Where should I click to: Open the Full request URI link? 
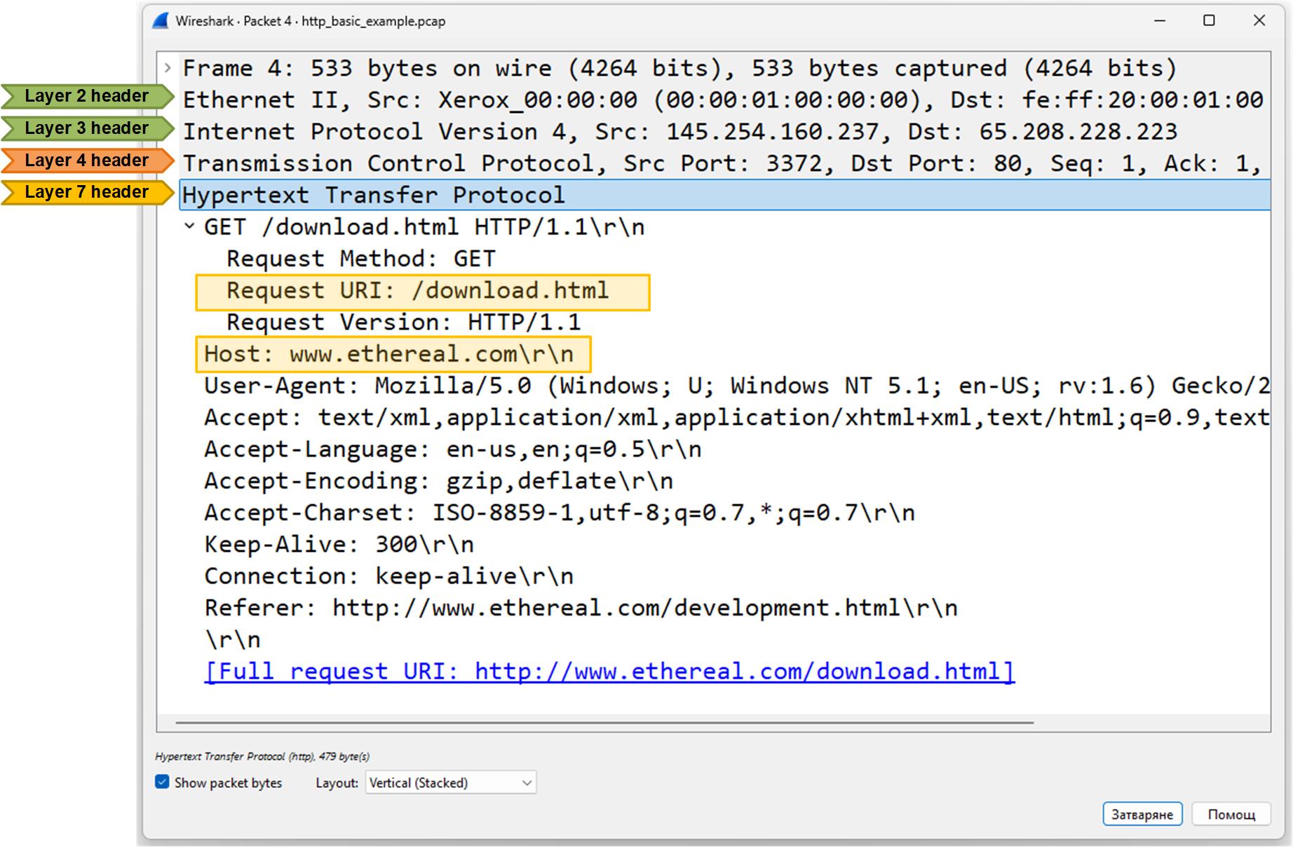[609, 672]
